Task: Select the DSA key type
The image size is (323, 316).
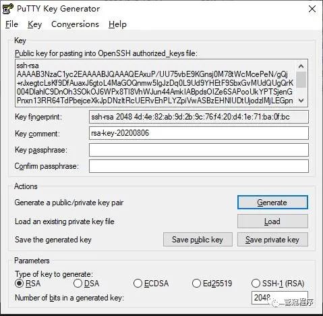Action: coord(78,284)
